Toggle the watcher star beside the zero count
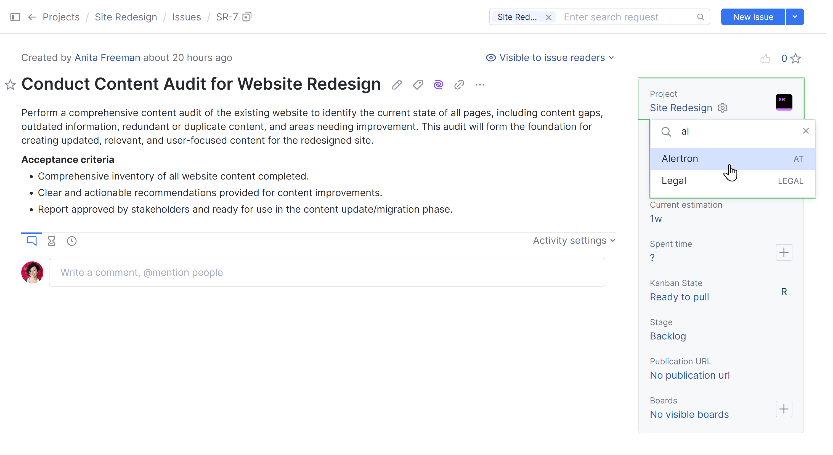The image size is (833, 455). 795,58
